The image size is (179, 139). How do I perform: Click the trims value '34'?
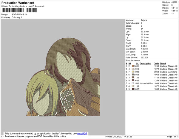pyautogui.click(x=142, y=29)
